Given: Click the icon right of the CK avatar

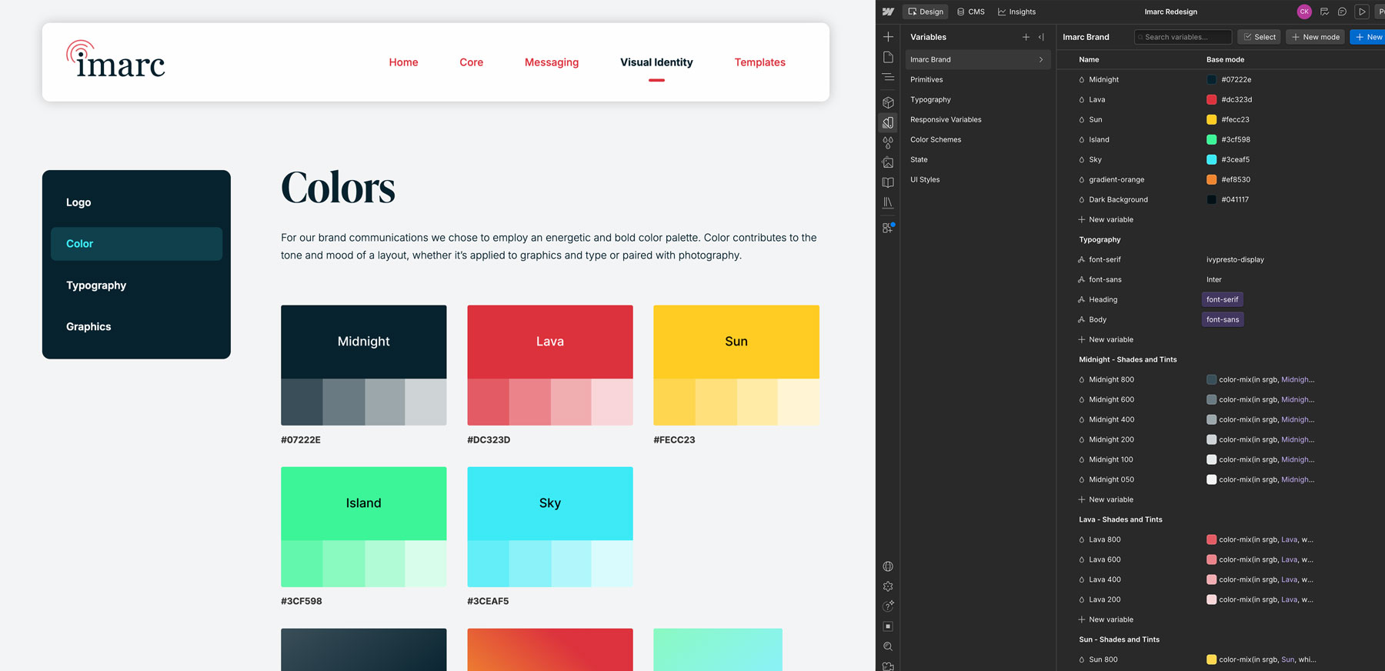Looking at the screenshot, I should [1324, 12].
